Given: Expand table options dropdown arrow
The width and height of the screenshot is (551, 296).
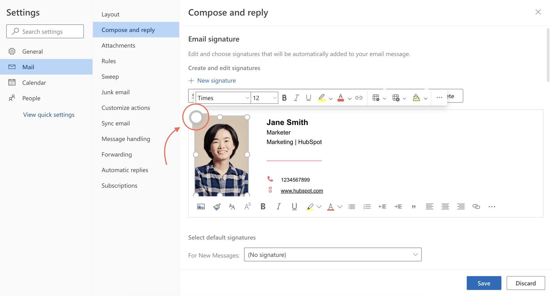Looking at the screenshot, I should click(384, 98).
